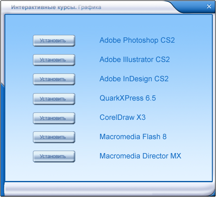The width and height of the screenshot is (216, 197).
Task: Click the QuarkXPress 6.5 text
Action: point(128,98)
